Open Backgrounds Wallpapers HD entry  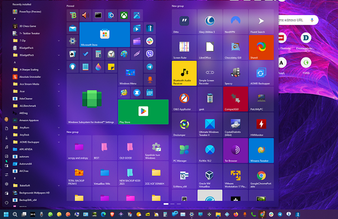click(x=36, y=193)
